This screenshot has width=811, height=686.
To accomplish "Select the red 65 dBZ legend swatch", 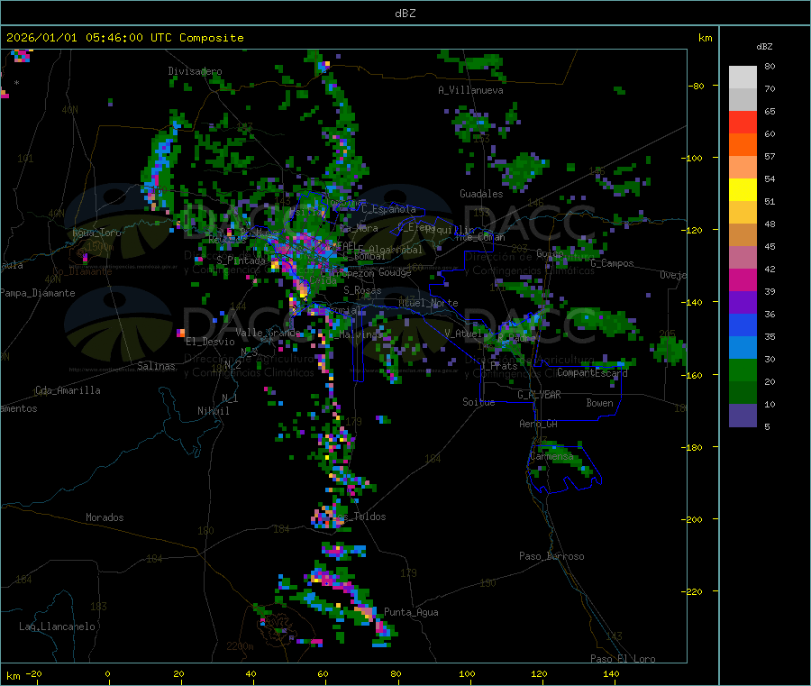I will point(743,122).
